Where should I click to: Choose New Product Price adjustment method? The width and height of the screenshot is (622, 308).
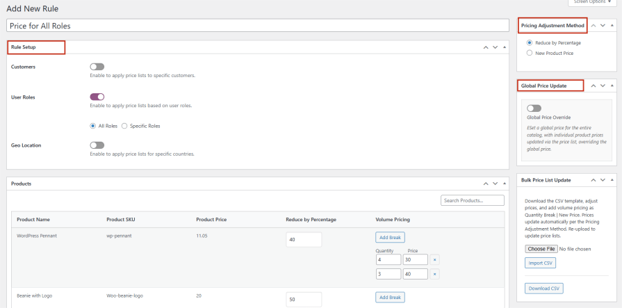[530, 52]
